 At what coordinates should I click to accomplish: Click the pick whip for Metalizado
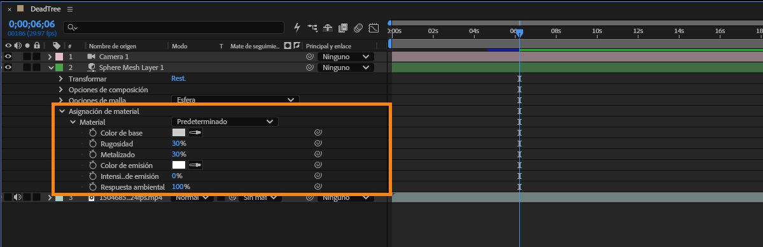(318, 155)
